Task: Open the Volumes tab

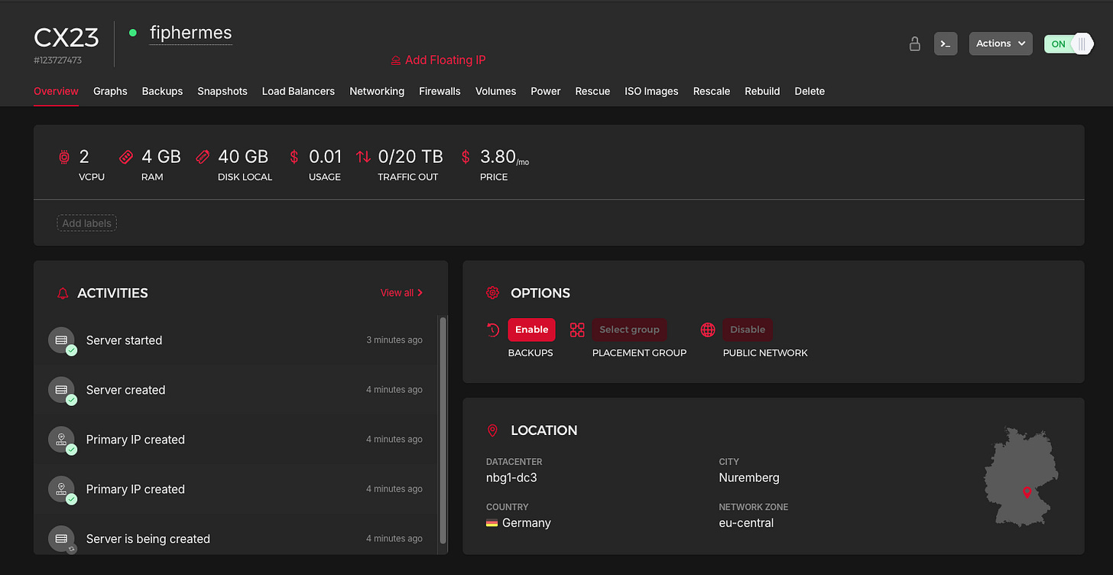Action: pos(495,91)
